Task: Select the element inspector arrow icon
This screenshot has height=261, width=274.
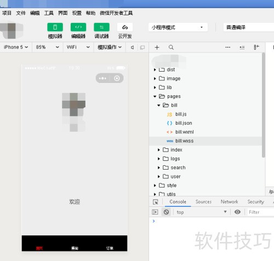Action: 156,202
